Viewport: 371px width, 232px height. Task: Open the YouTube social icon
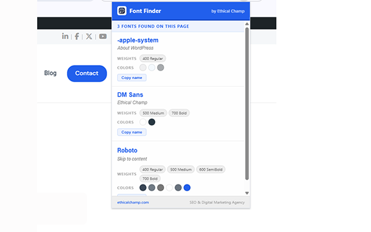point(103,36)
